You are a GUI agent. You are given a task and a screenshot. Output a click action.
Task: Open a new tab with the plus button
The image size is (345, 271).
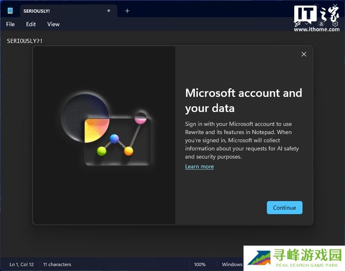click(x=127, y=11)
